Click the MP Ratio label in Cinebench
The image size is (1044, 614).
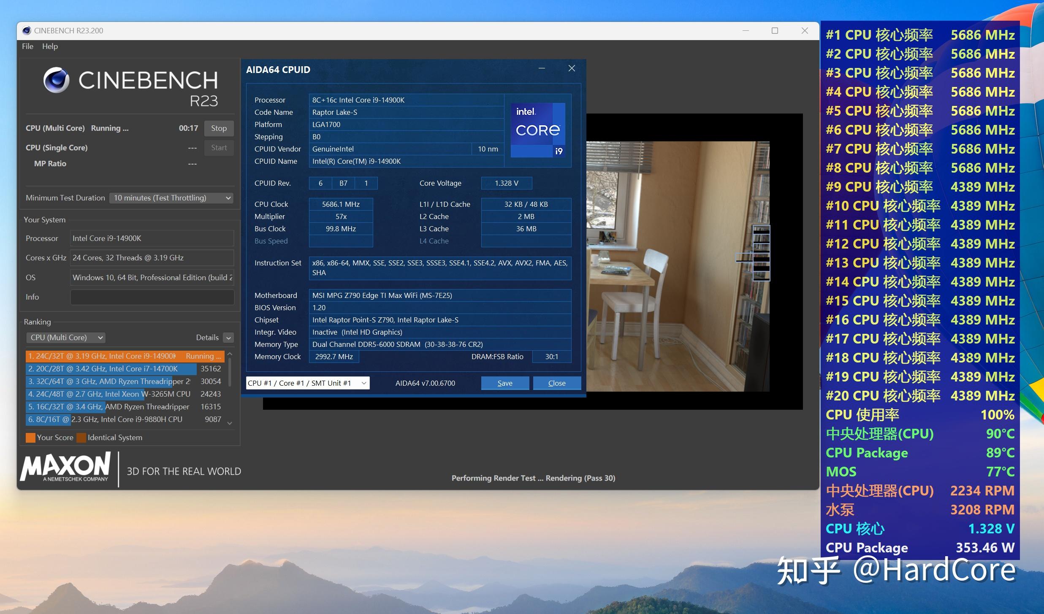pos(50,164)
